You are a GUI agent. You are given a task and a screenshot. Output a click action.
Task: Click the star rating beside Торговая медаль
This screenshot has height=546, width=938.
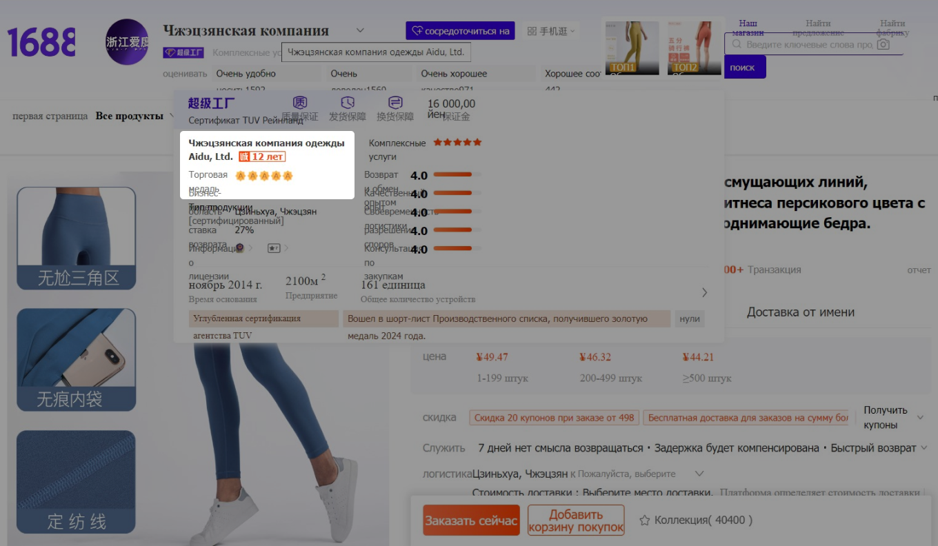[263, 175]
